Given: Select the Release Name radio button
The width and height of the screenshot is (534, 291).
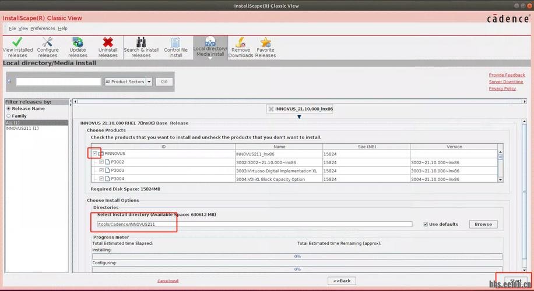Looking at the screenshot, I should pyautogui.click(x=9, y=108).
